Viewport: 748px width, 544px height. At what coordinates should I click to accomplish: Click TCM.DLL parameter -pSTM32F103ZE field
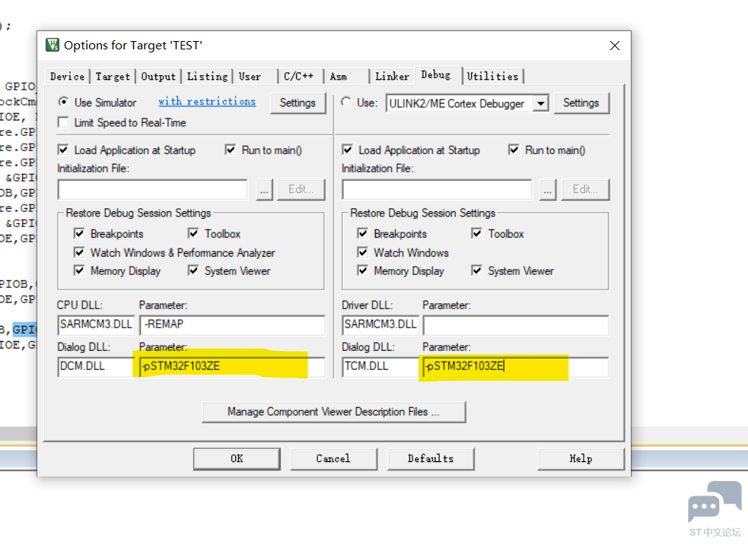tap(516, 367)
